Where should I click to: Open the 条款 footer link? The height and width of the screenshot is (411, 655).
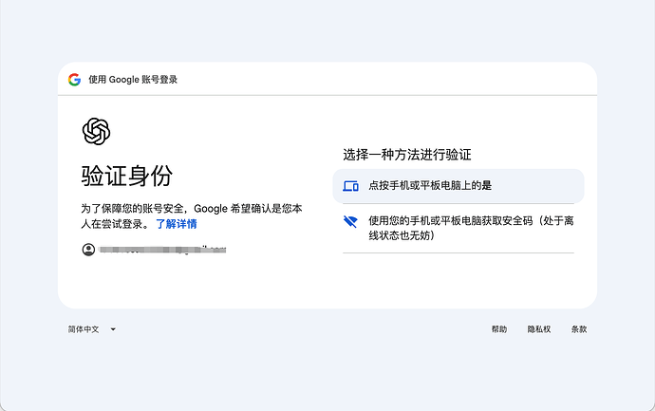coord(579,329)
